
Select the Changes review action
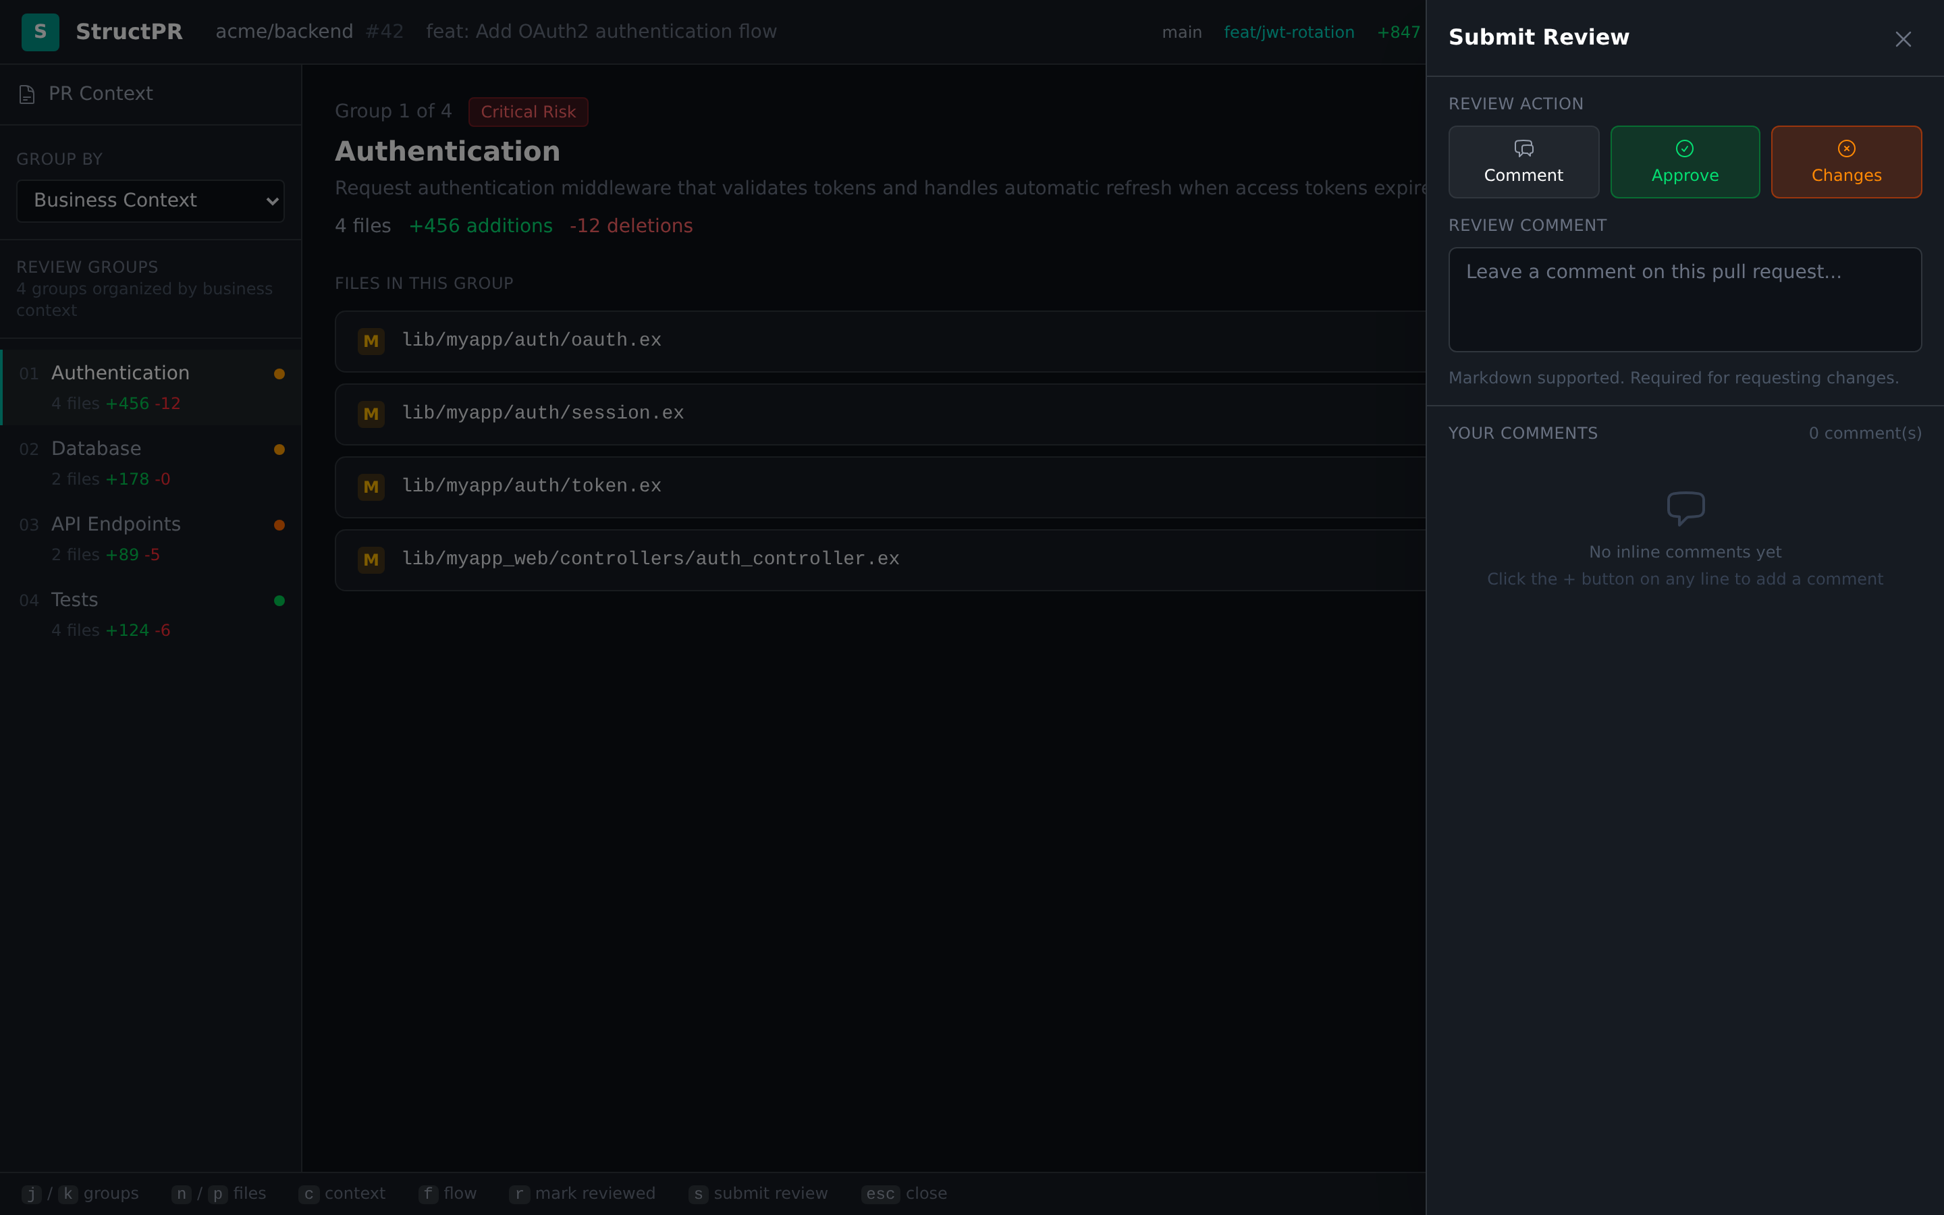(1845, 161)
